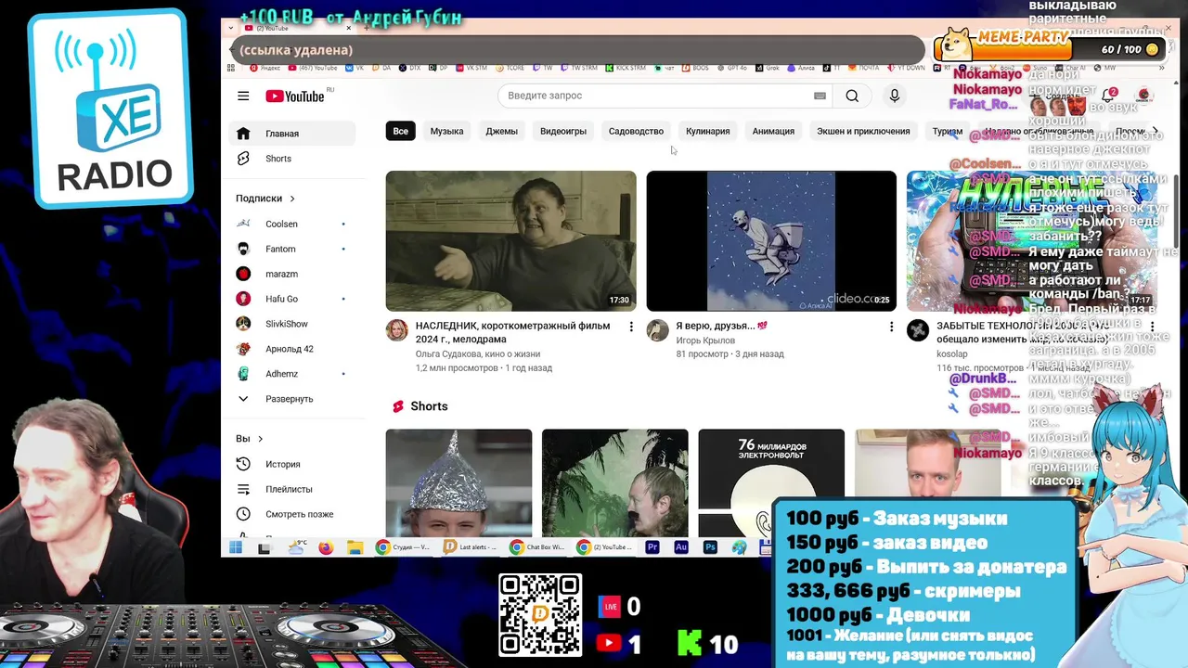Open options menu for "Я верю, друзья" video
The height and width of the screenshot is (668, 1188).
click(891, 327)
